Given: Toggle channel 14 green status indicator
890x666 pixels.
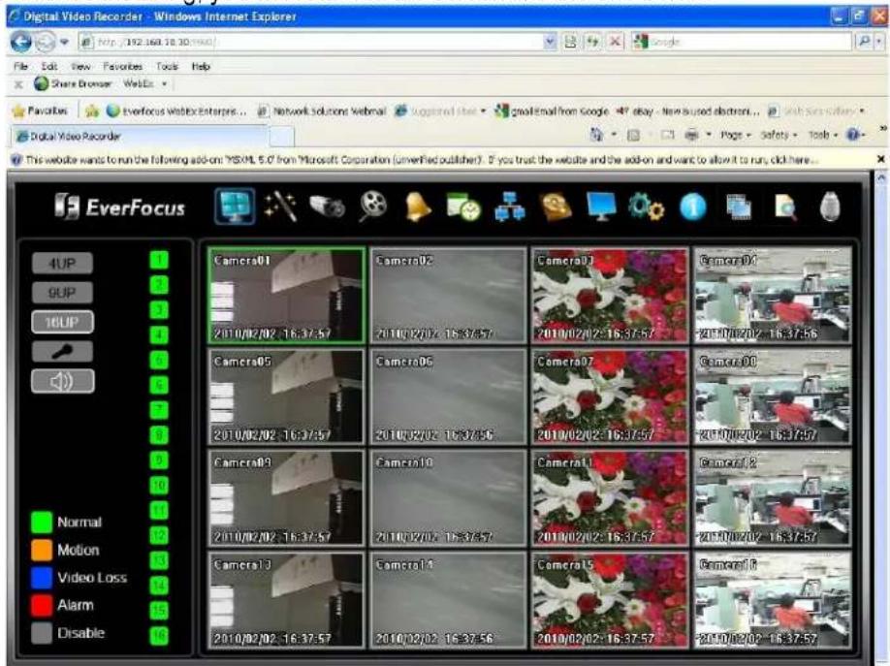Looking at the screenshot, I should [160, 585].
